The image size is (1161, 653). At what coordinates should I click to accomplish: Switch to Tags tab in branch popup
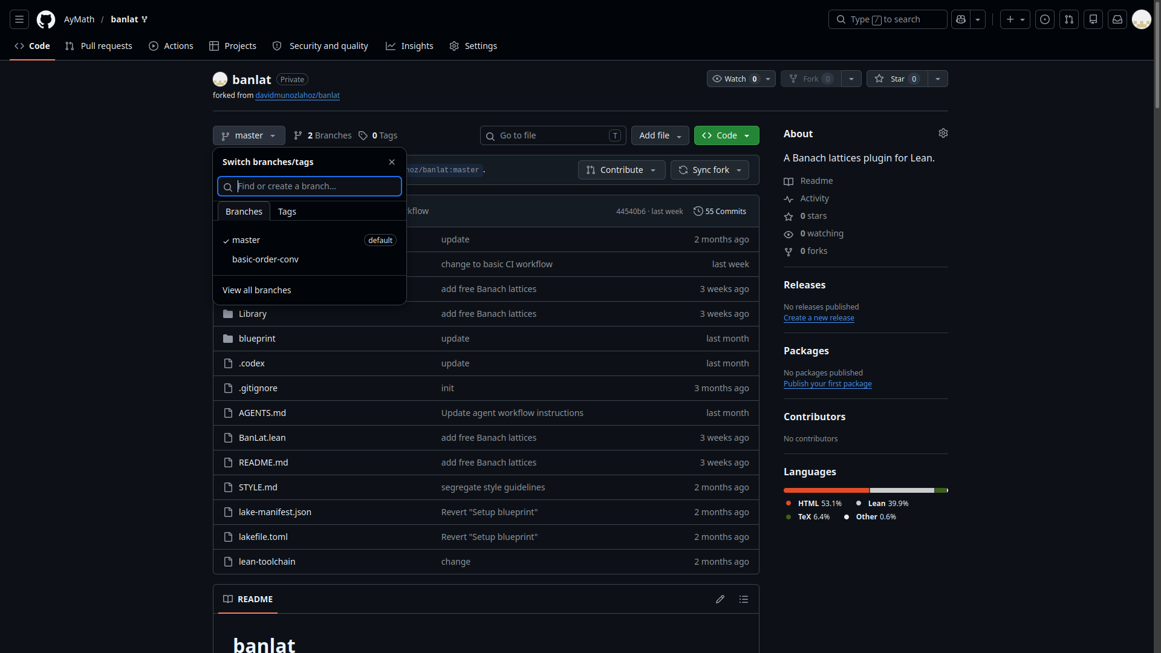click(287, 212)
